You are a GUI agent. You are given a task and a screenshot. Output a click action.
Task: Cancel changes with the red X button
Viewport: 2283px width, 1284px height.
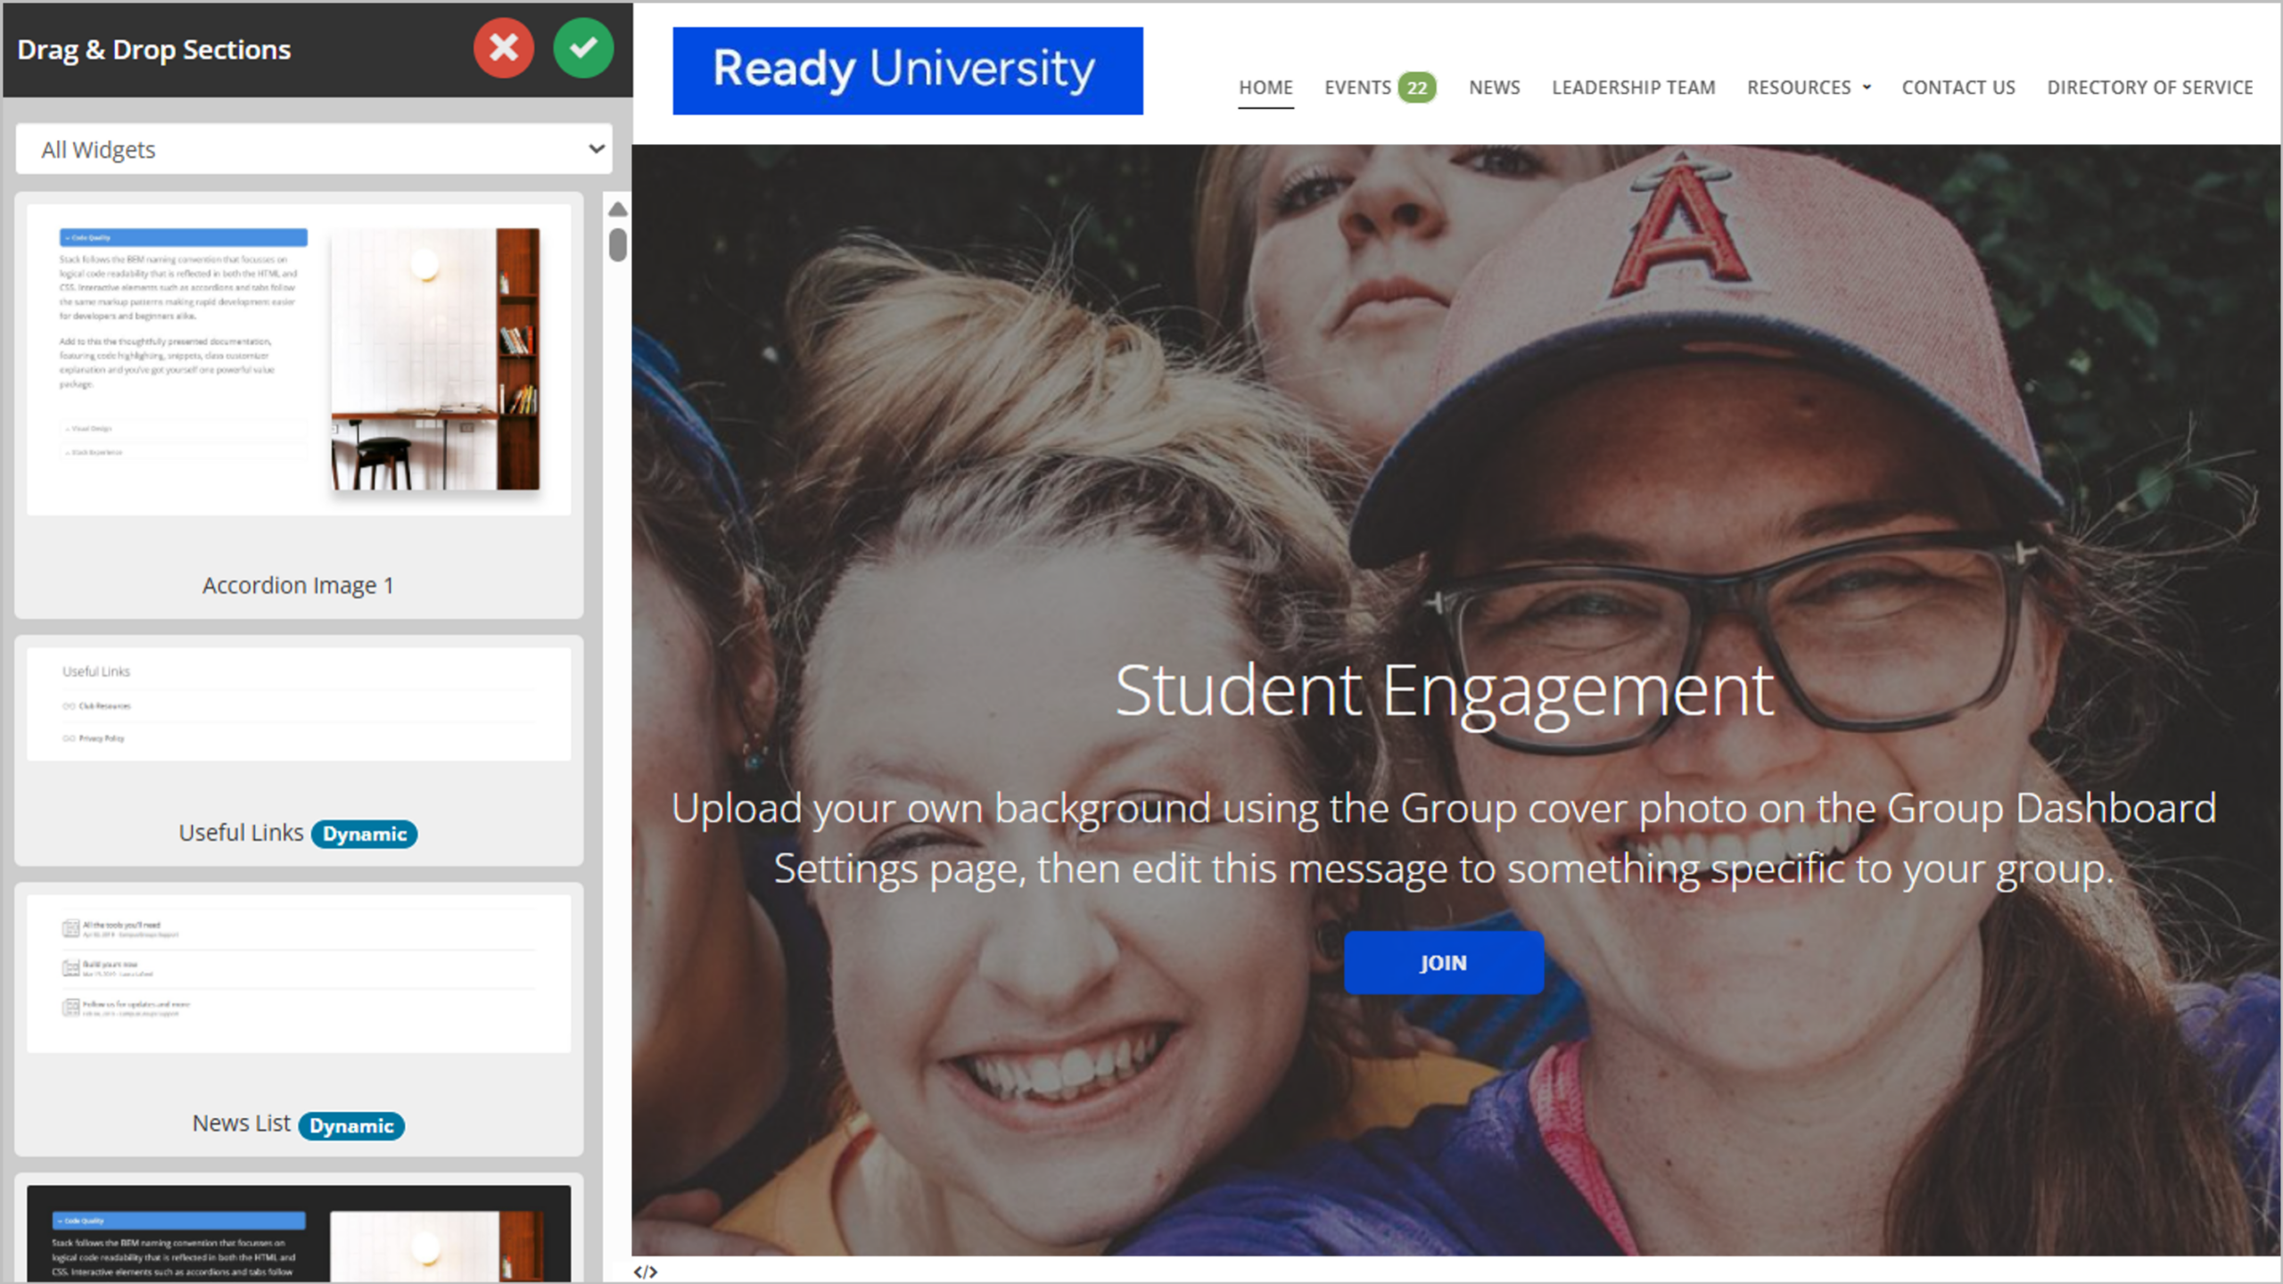pos(504,48)
